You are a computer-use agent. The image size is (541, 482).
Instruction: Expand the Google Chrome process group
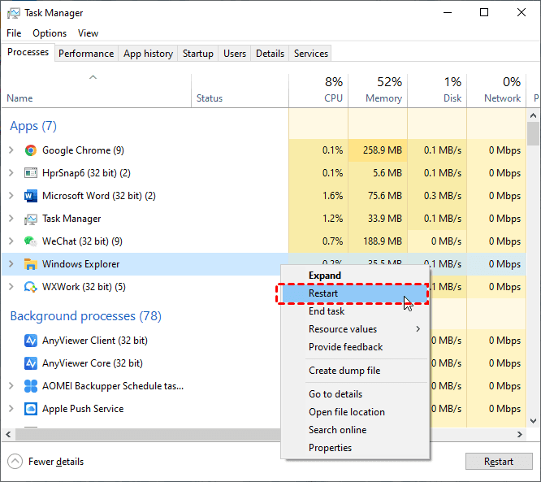tap(11, 150)
